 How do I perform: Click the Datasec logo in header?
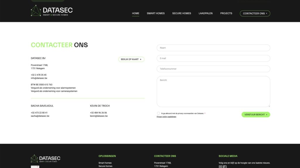52,11
